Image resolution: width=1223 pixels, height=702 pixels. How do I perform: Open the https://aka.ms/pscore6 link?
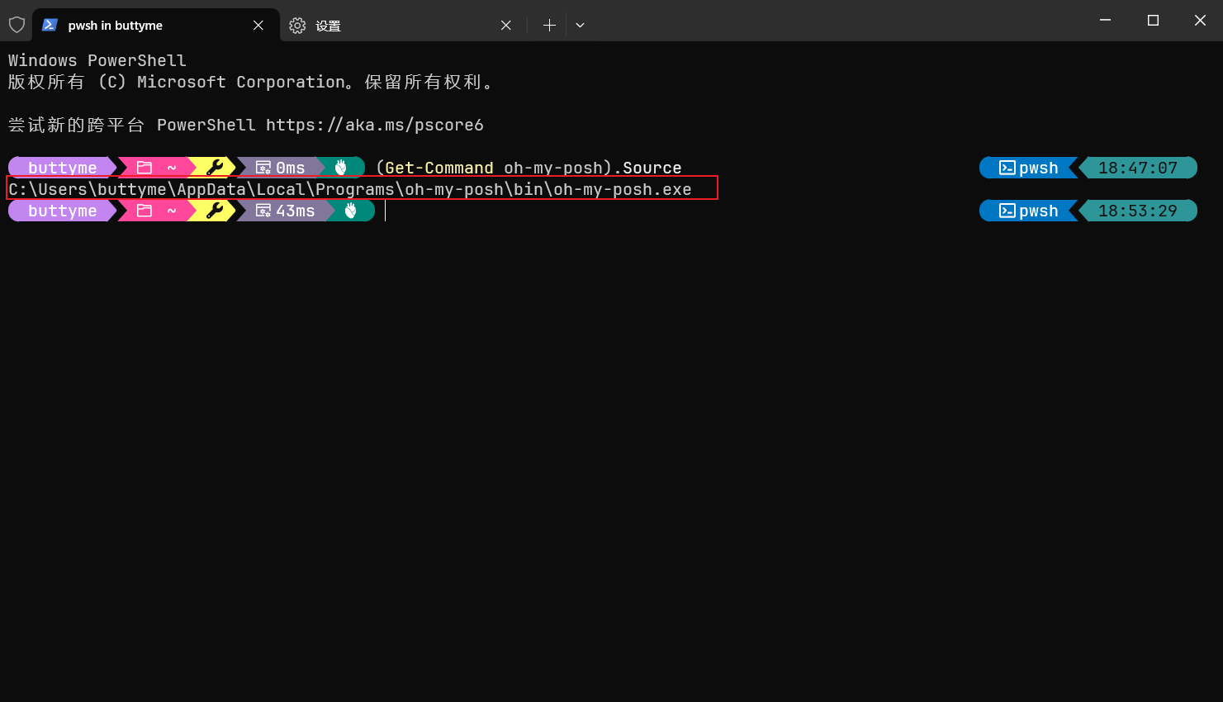(374, 125)
